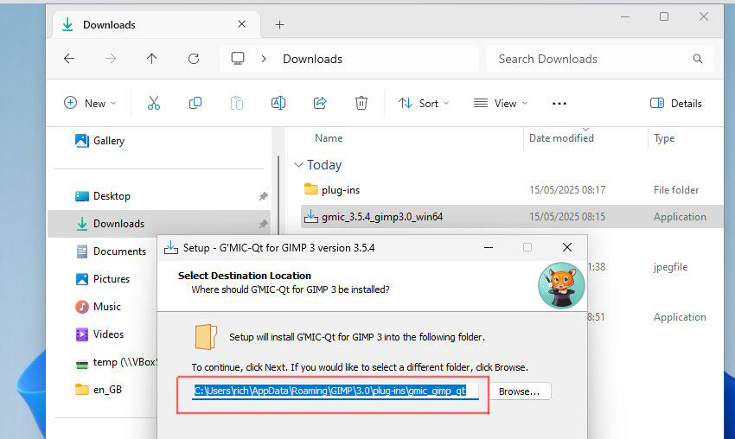Close the Downloads tab
This screenshot has width=735, height=439.
(242, 24)
